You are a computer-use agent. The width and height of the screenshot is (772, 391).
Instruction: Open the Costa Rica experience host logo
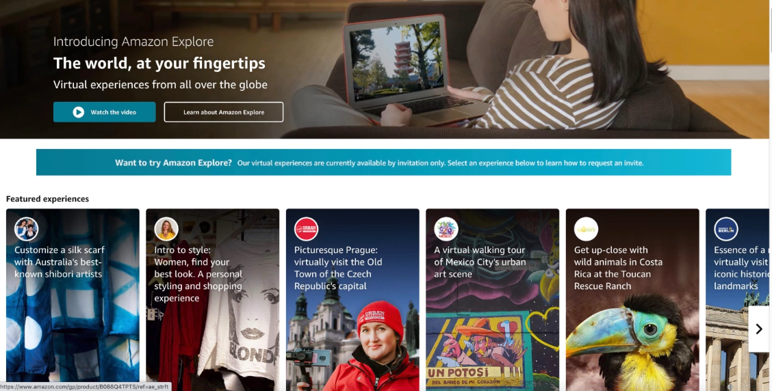(x=586, y=229)
